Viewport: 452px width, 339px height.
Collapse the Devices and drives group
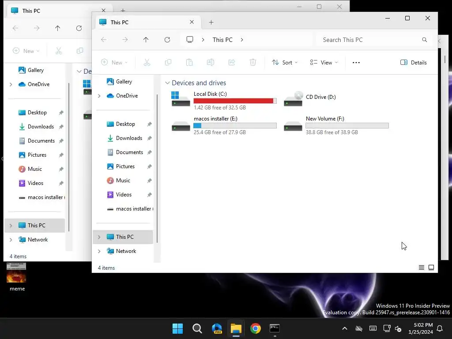pyautogui.click(x=167, y=83)
